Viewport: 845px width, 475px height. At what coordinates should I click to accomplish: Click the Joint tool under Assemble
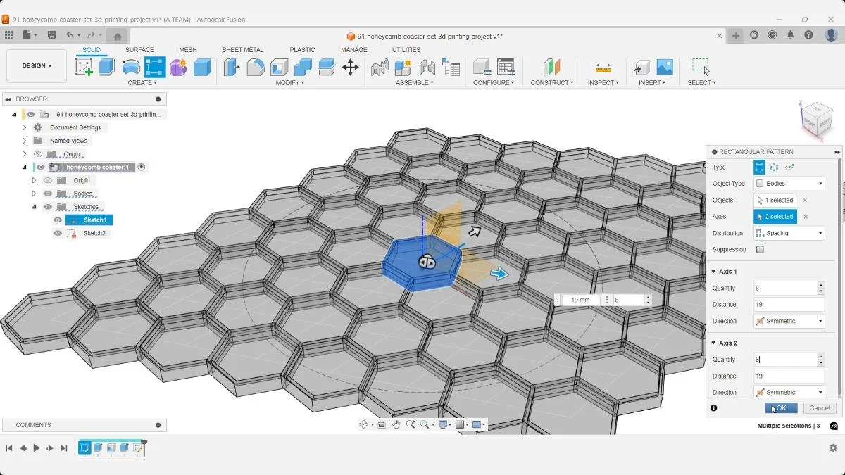click(x=379, y=67)
